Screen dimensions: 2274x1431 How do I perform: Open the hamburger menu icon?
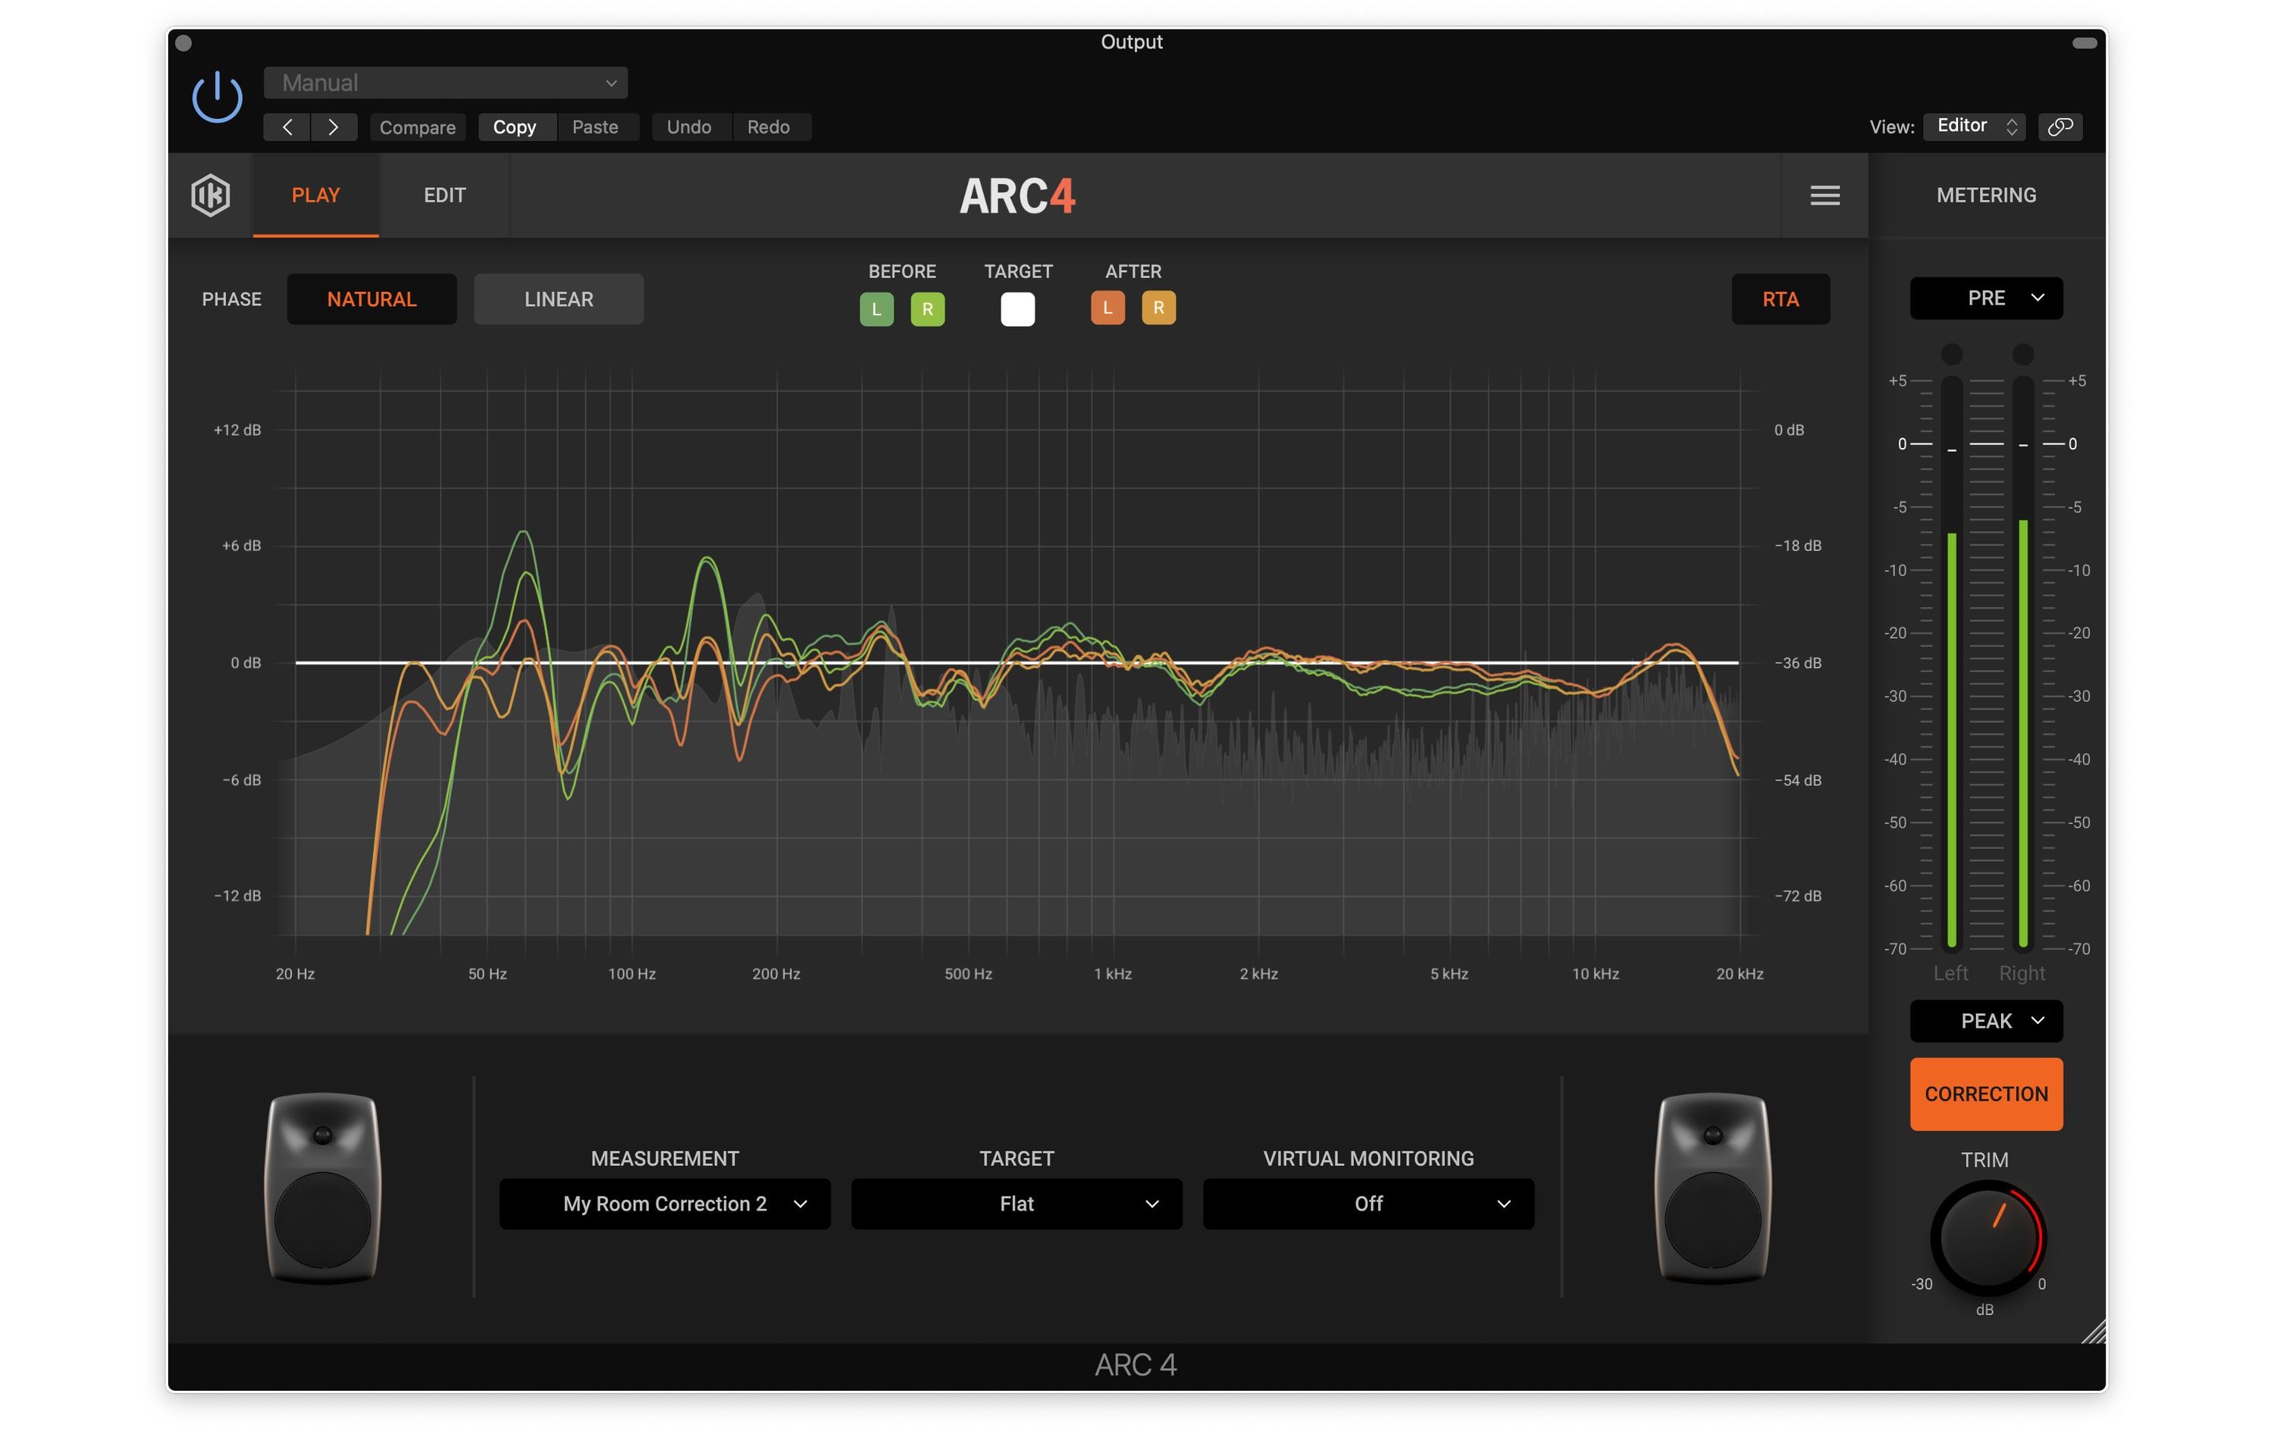(x=1825, y=196)
